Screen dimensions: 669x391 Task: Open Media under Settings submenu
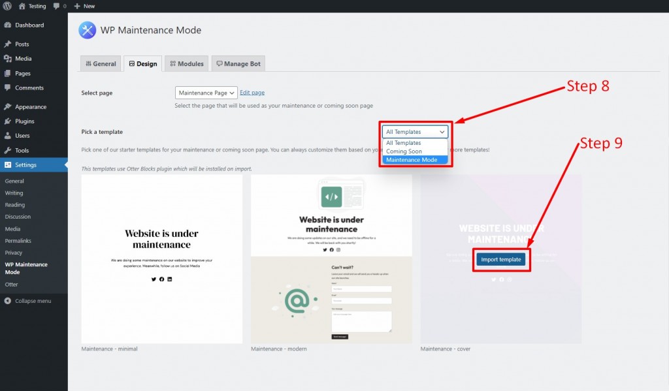click(13, 229)
